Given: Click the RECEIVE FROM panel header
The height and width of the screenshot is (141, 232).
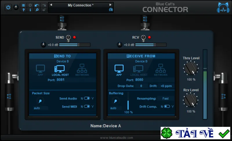Looking at the screenshot, I should pos(141,56).
